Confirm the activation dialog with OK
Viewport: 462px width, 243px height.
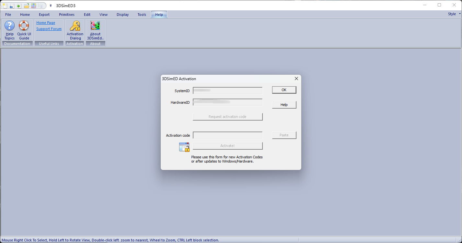284,90
